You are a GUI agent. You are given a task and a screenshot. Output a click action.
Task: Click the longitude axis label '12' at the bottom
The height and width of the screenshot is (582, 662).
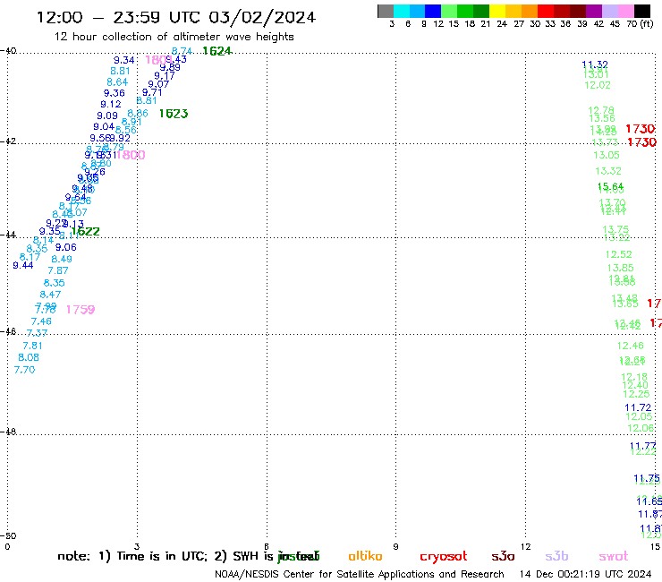click(526, 546)
